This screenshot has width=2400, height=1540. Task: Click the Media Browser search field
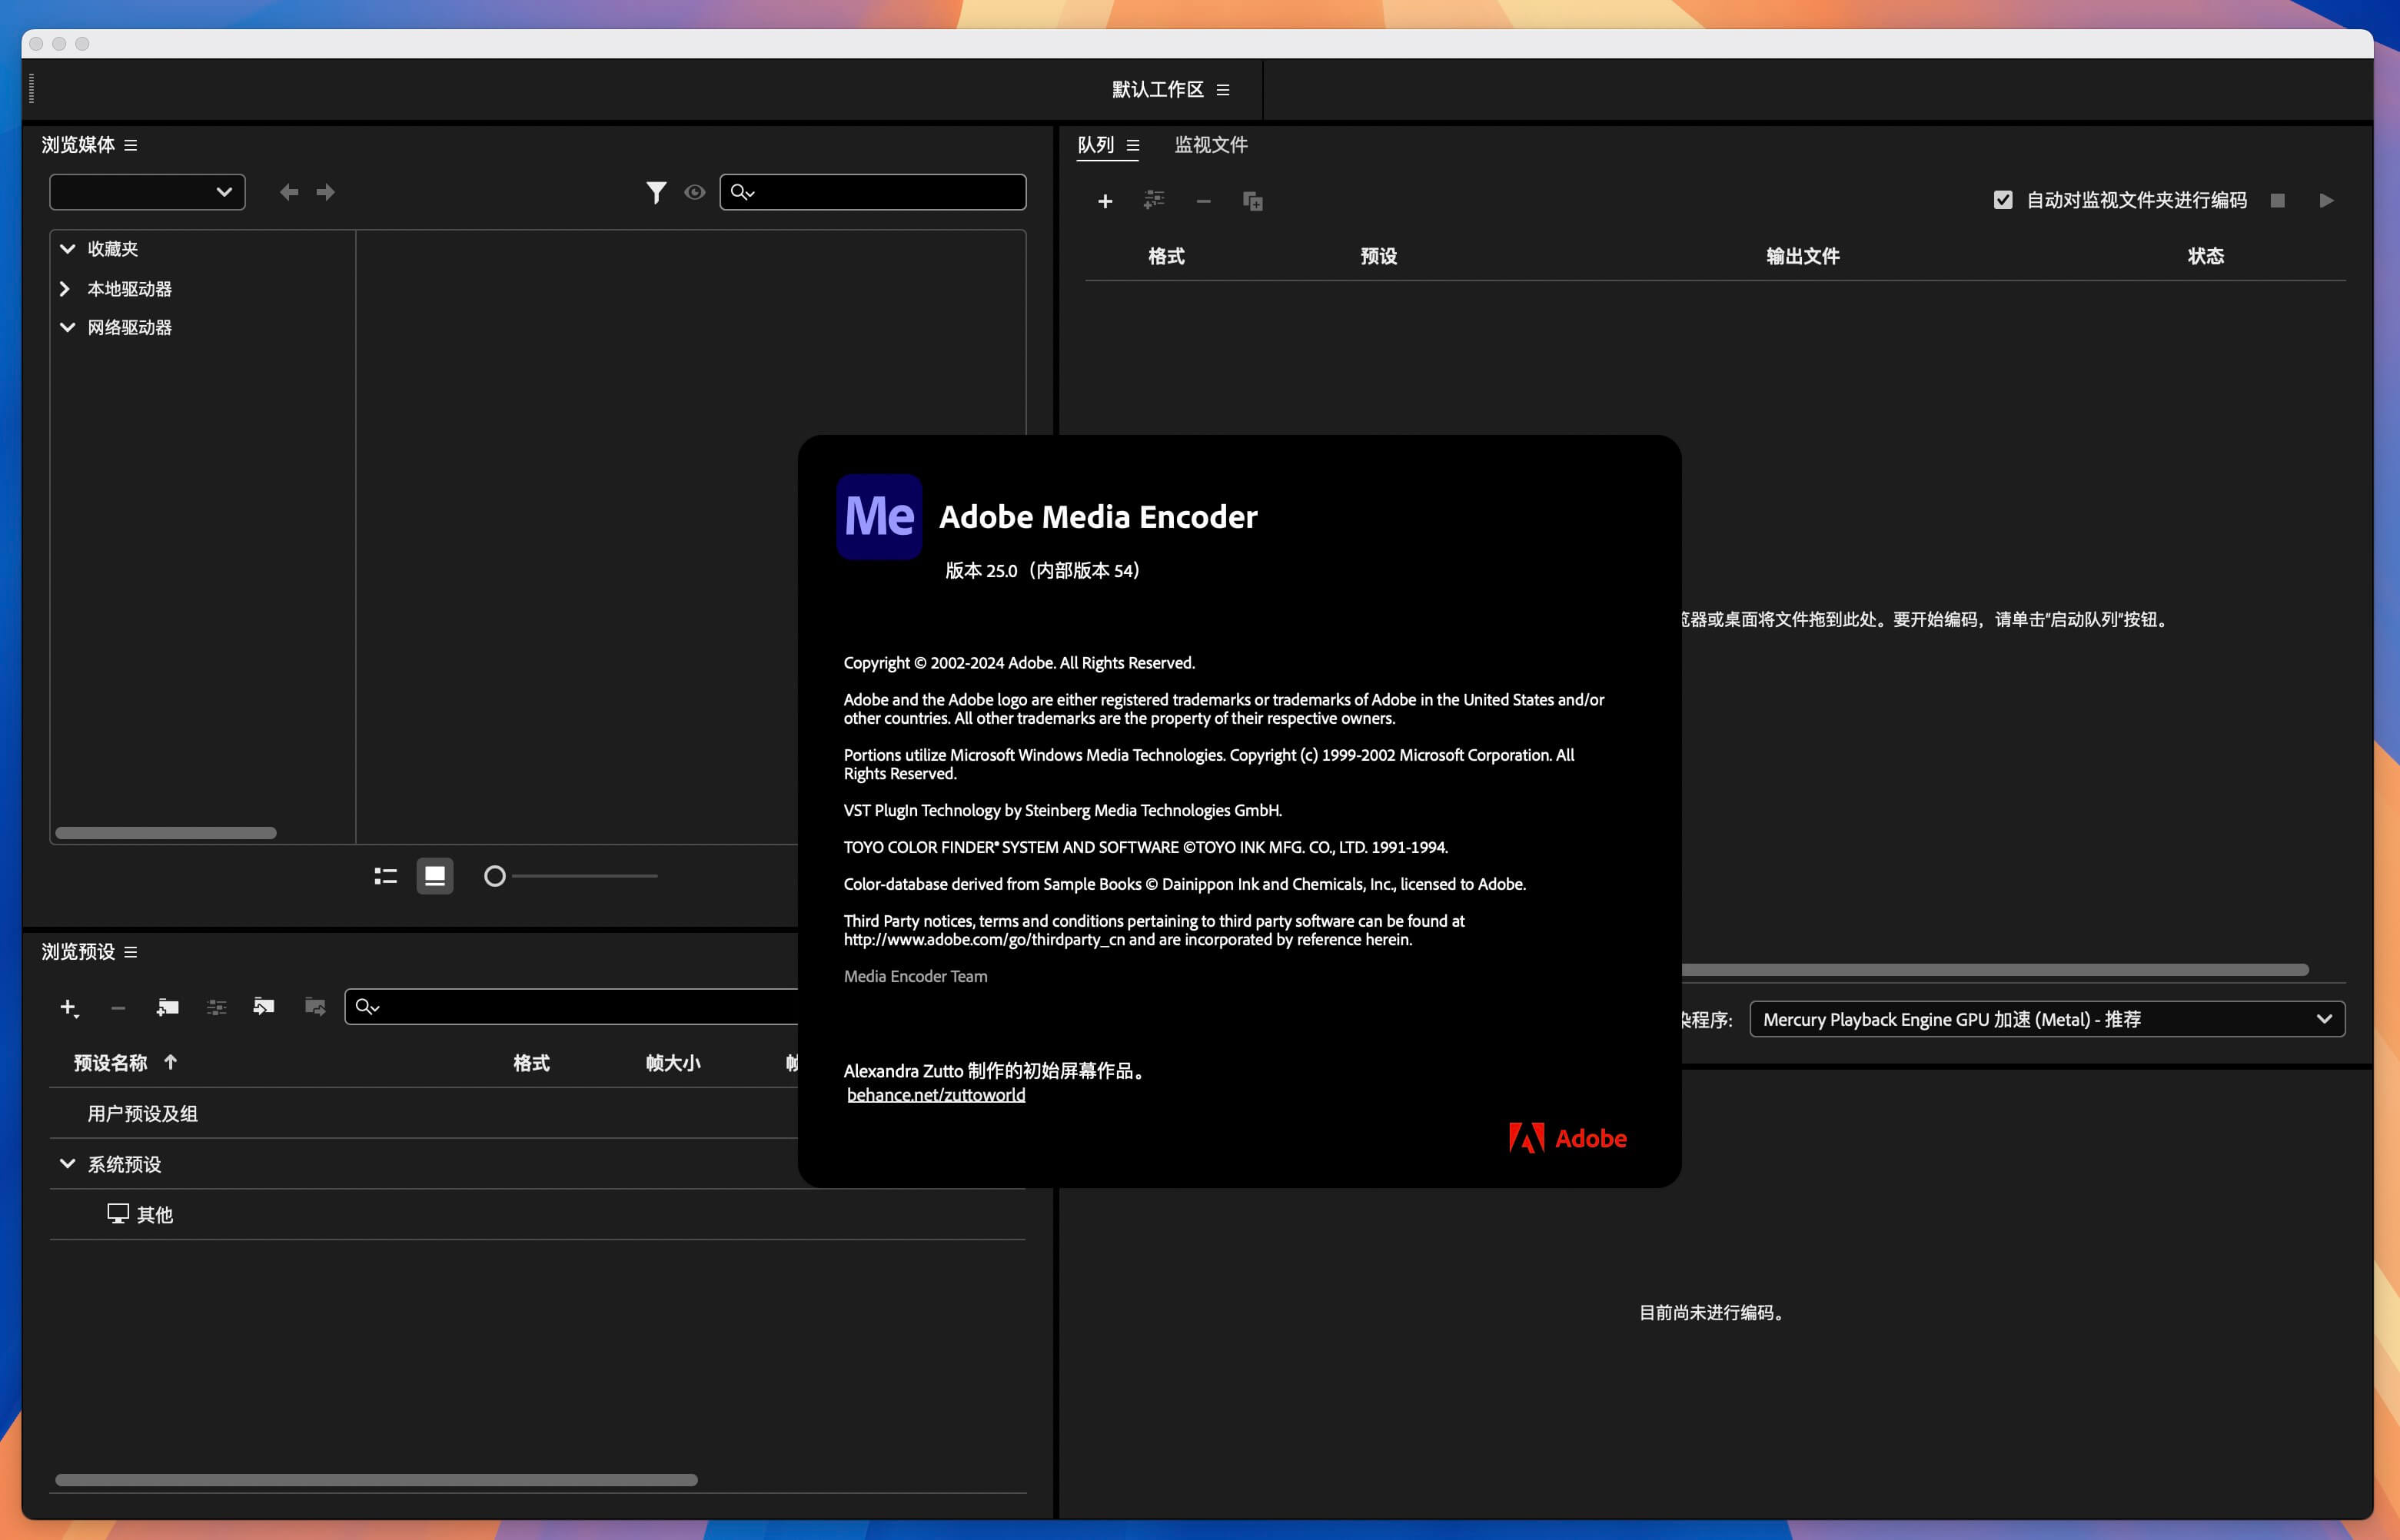coord(873,192)
